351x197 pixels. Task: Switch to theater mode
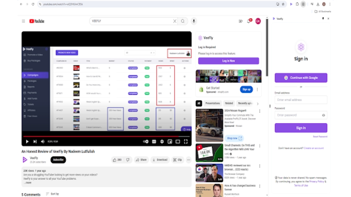click(178, 141)
